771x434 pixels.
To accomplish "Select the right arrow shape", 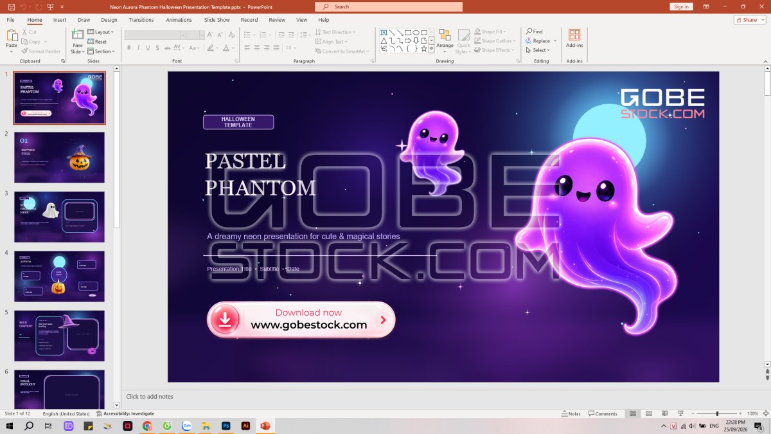I will [x=408, y=41].
